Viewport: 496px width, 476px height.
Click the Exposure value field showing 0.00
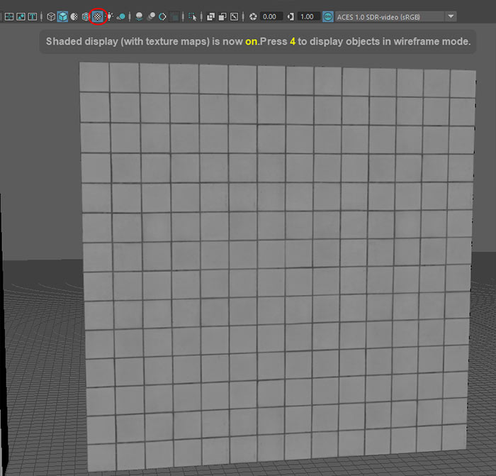pos(270,16)
